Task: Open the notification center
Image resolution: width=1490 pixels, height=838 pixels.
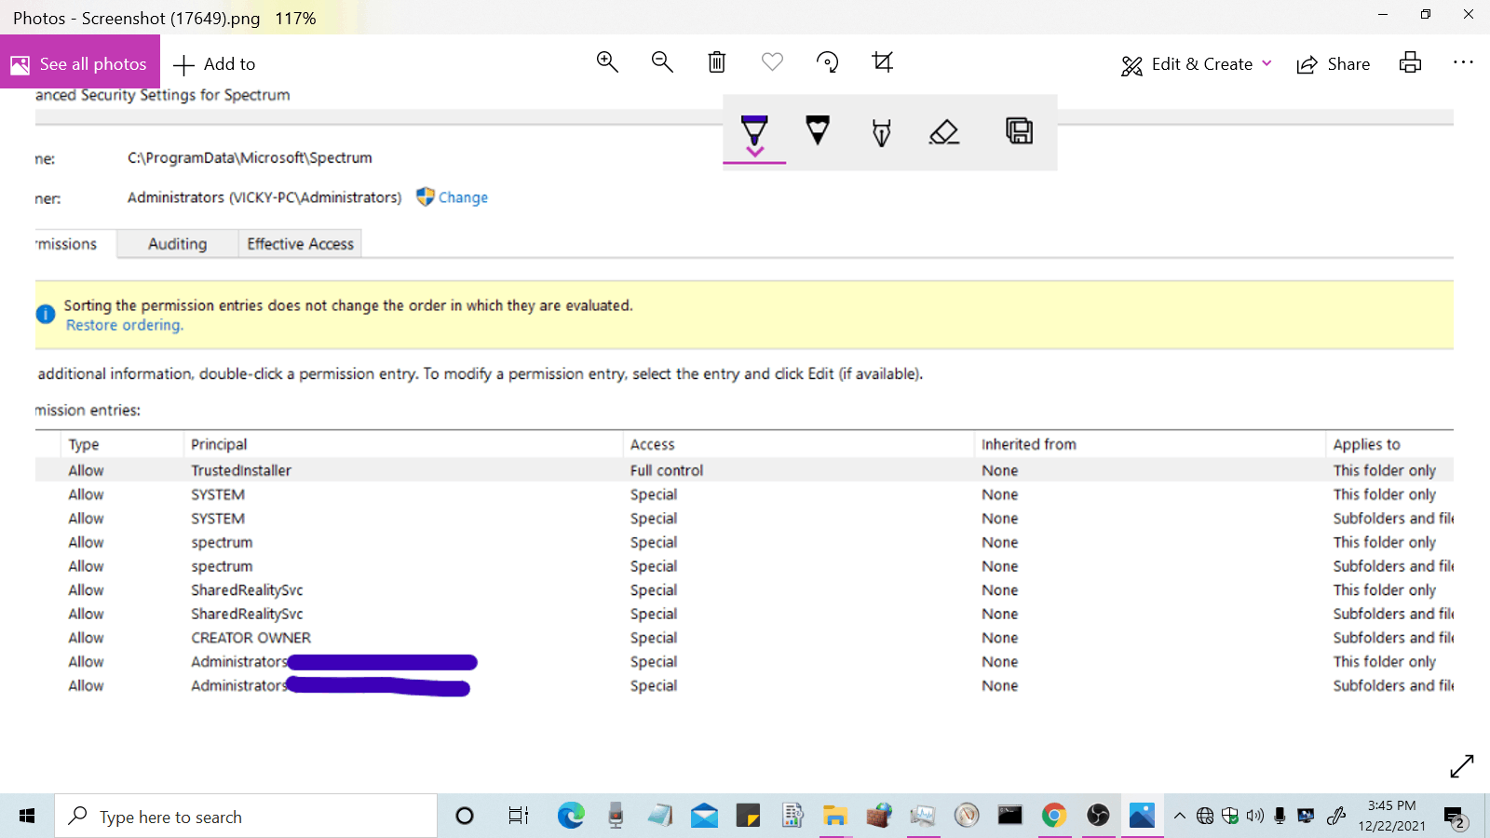Action: pyautogui.click(x=1456, y=818)
